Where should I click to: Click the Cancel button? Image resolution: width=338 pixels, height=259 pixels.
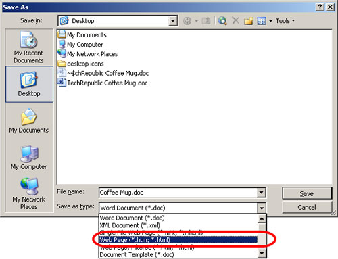(x=307, y=207)
